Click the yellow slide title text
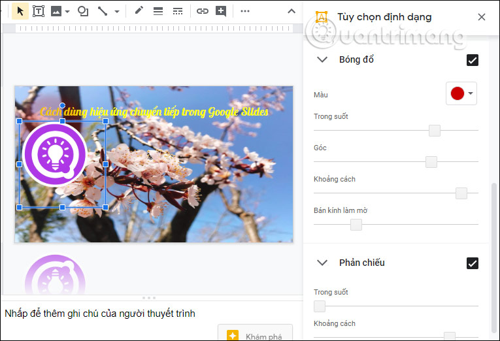Viewport: 500px width, 341px height. point(154,112)
